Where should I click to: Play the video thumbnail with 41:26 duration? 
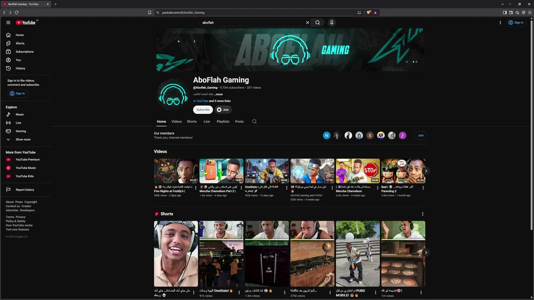[x=403, y=171]
